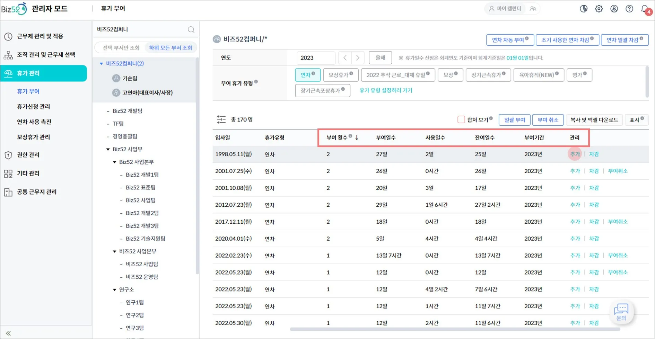Screen dimensions: 655x339
Task: Click the year input field showing 2023
Action: coord(316,58)
